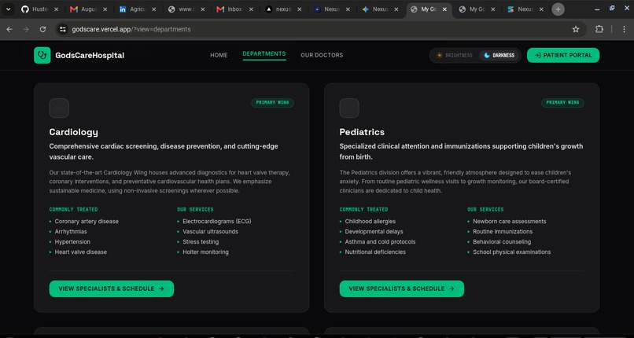
Task: View specialists and schedule for Pediatrics
Action: [402, 288]
